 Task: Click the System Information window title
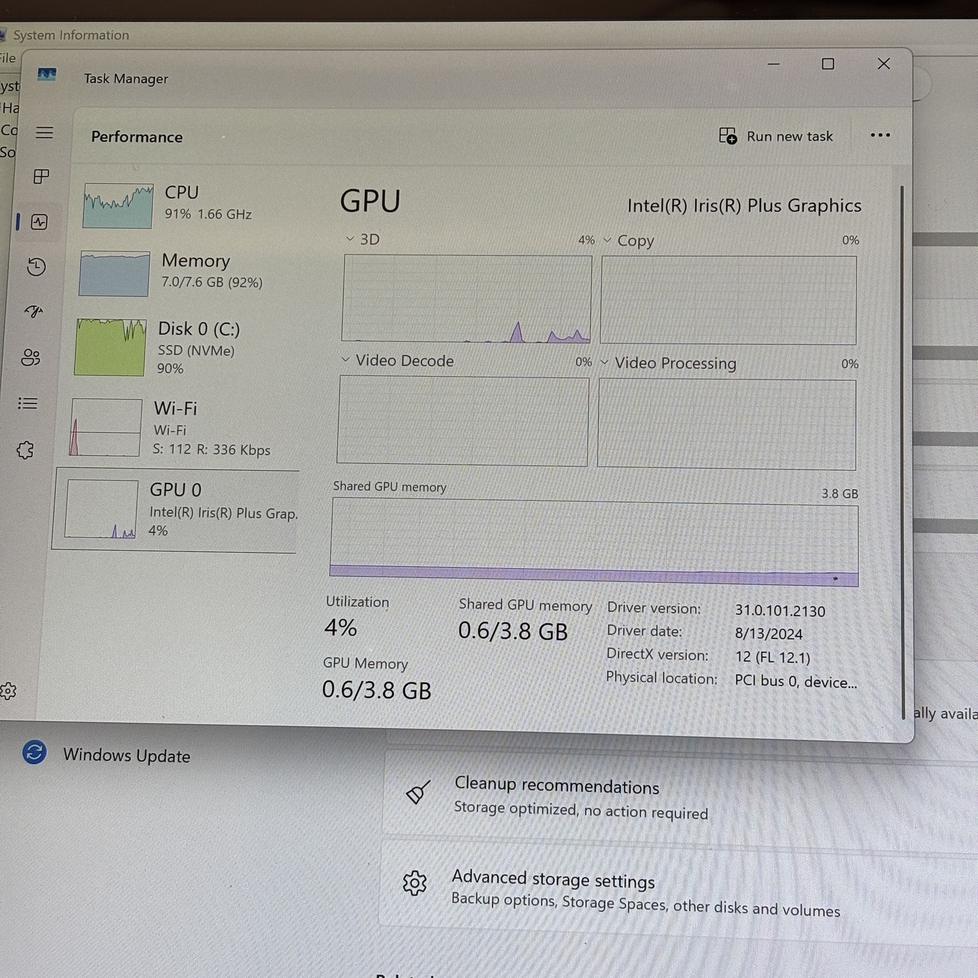(x=72, y=35)
